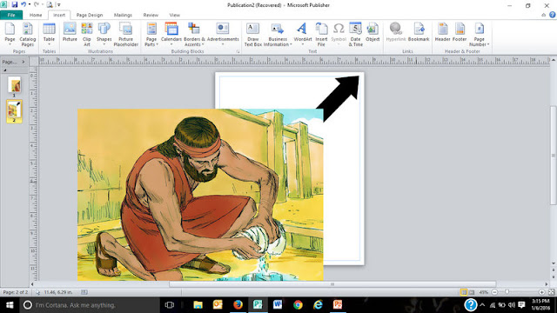
Task: Switch to two-page spread view
Action: (472, 292)
